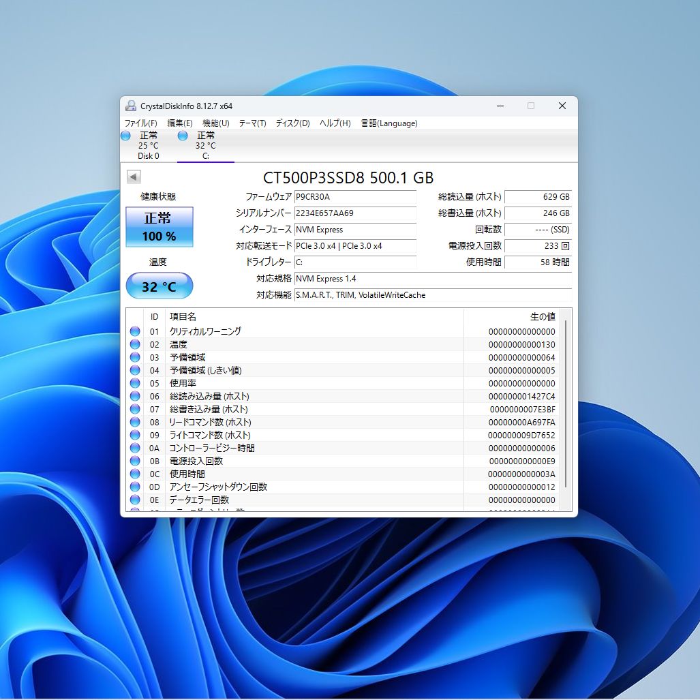Click the transfer mode field PCIe 3.0 x4
Viewport: 700px width, 700px height.
[x=355, y=246]
